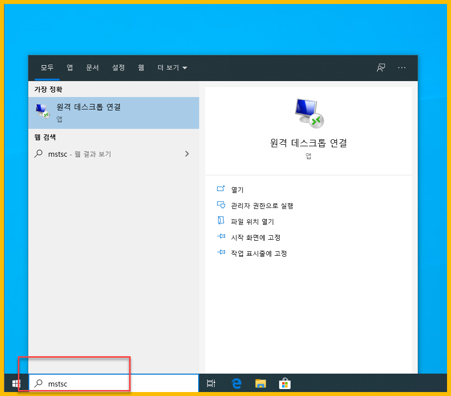Image resolution: width=451 pixels, height=396 pixels.
Task: Switch to the 앱 tab
Action: 70,68
